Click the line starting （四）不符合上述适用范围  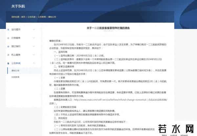(x=87, y=115)
